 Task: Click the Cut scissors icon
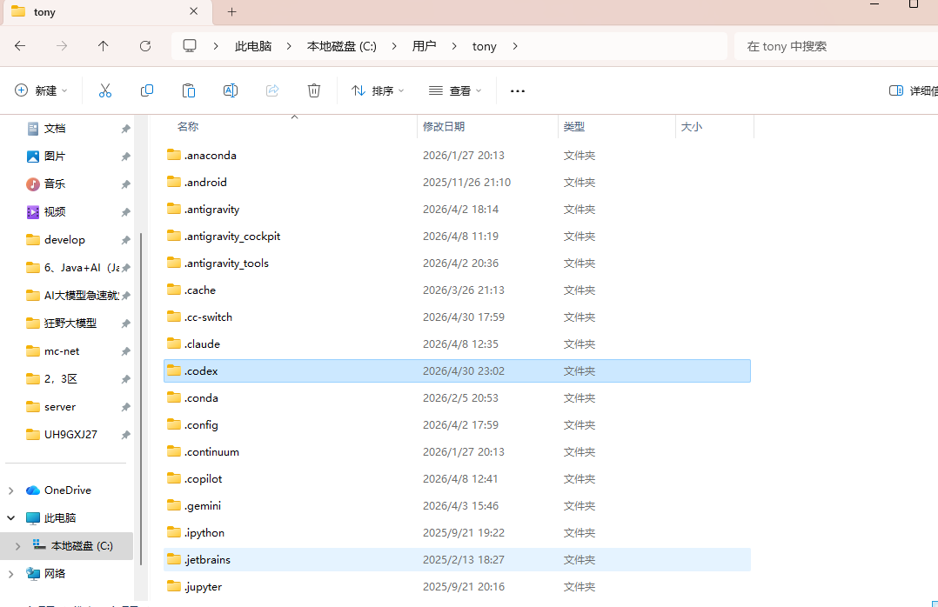[104, 91]
